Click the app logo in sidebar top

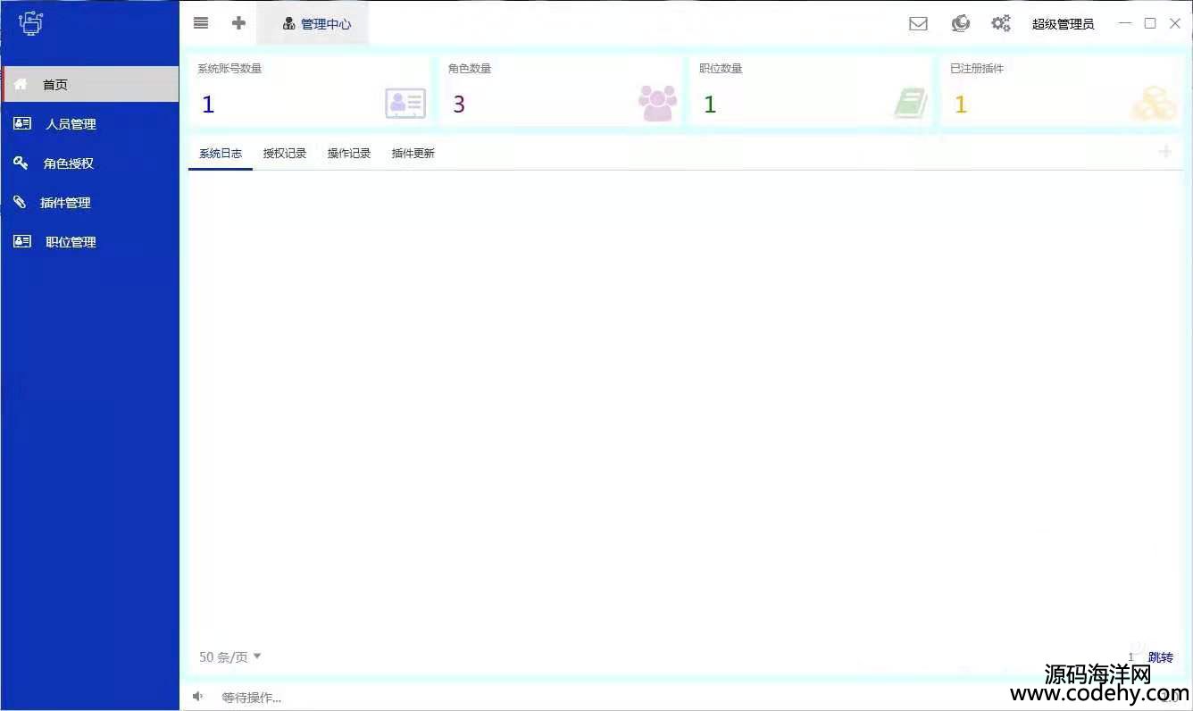click(31, 23)
